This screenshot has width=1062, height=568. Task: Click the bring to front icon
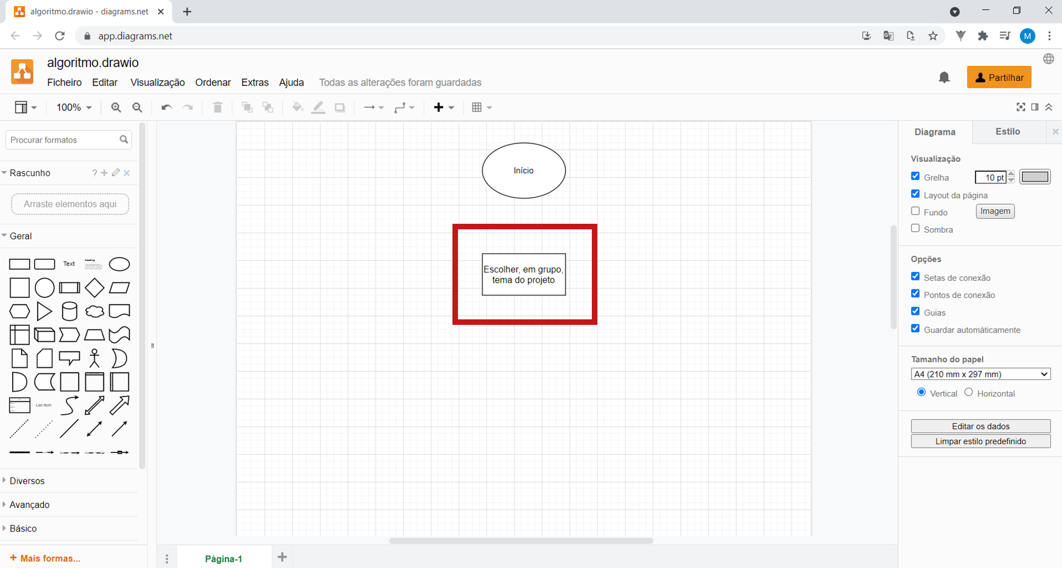point(247,107)
